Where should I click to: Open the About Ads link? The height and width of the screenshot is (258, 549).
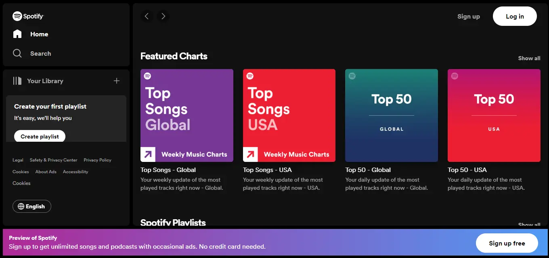tap(46, 172)
